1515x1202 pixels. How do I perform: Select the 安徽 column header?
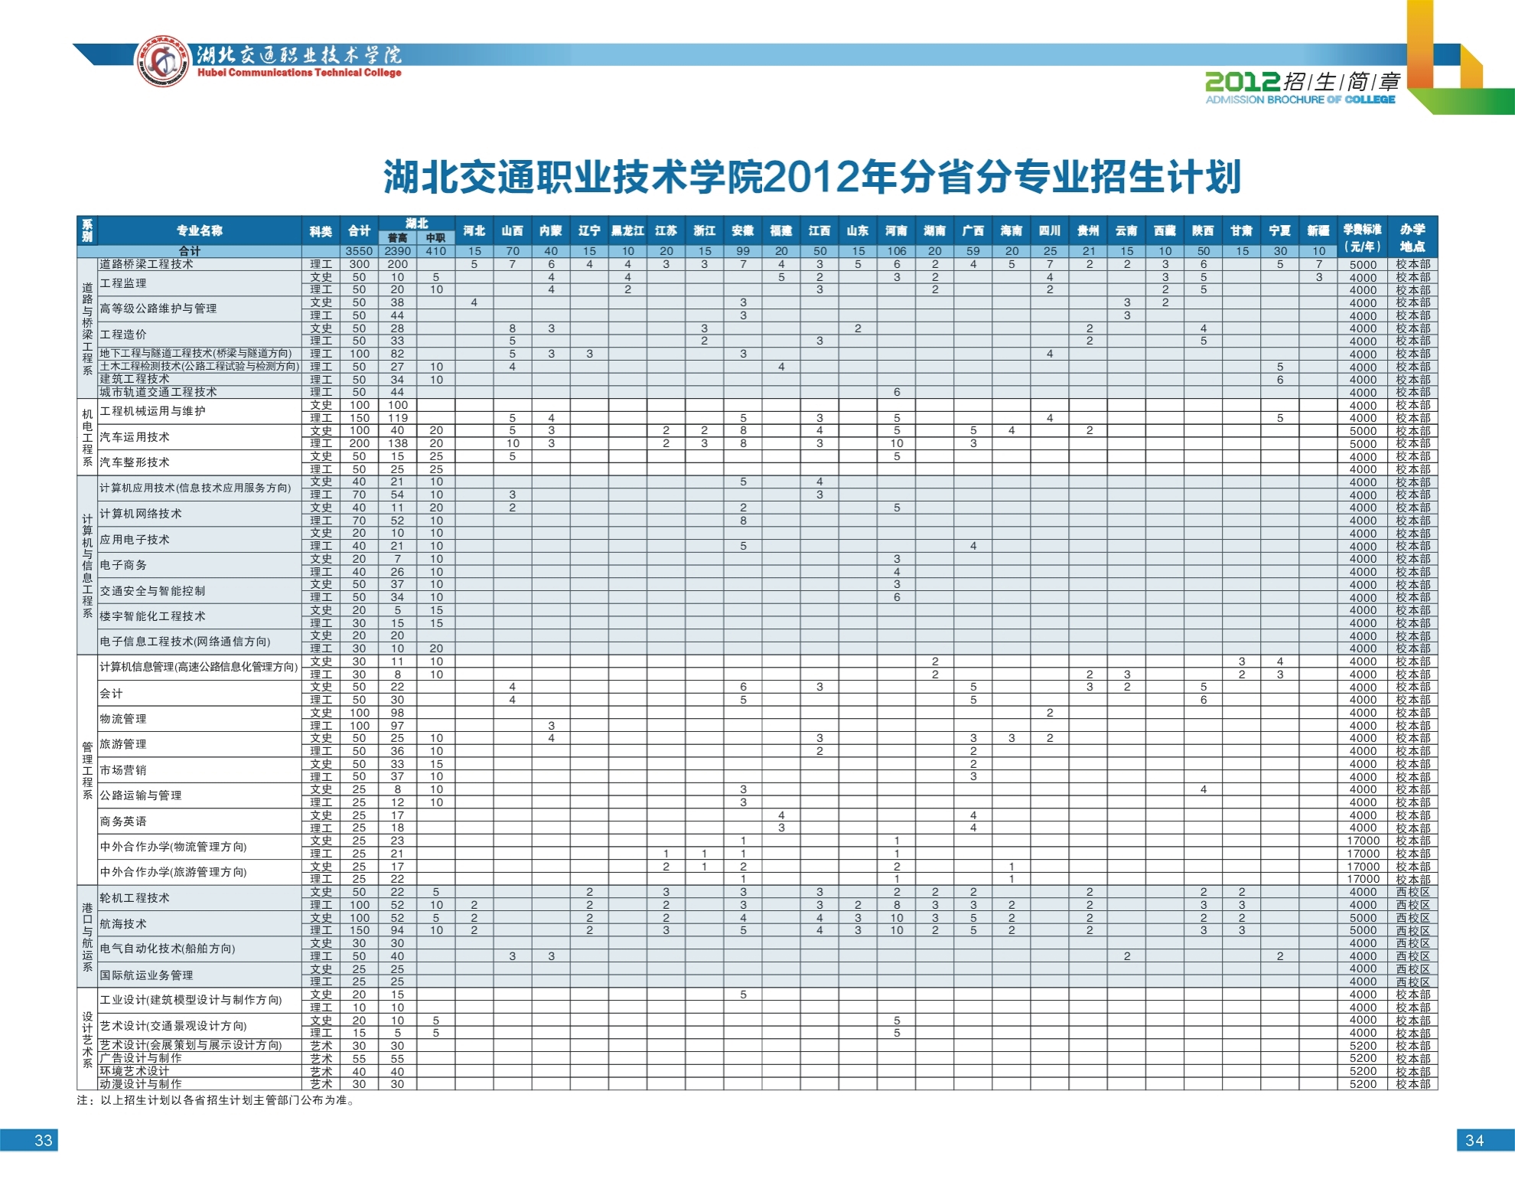coord(743,230)
